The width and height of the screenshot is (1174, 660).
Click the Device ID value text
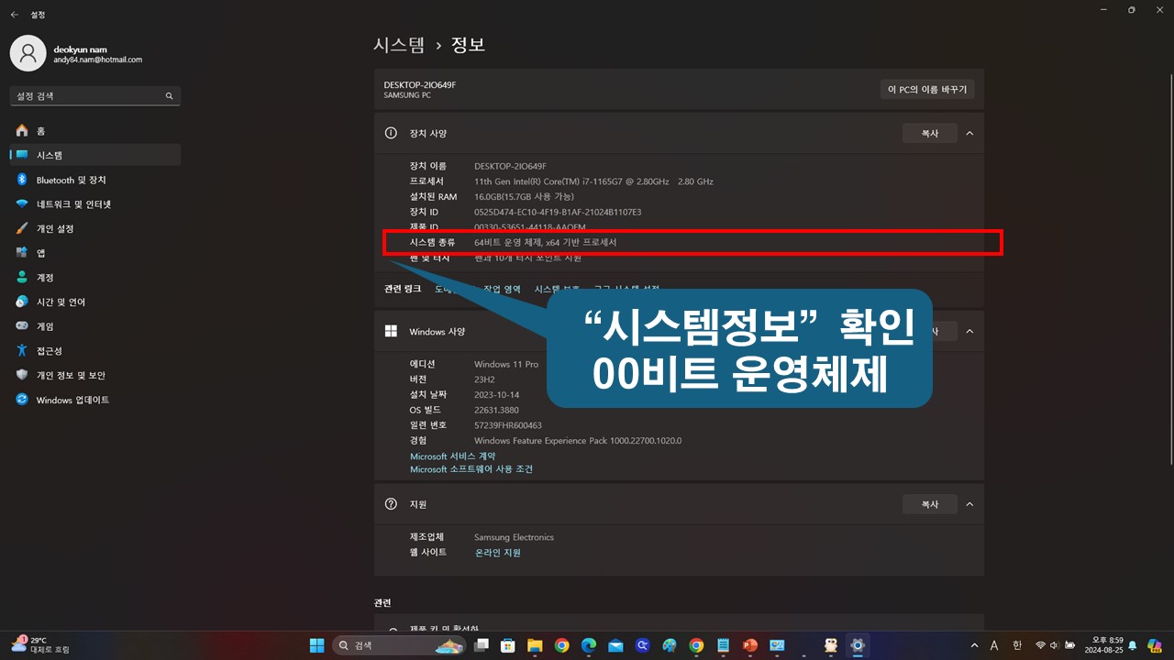click(x=558, y=212)
